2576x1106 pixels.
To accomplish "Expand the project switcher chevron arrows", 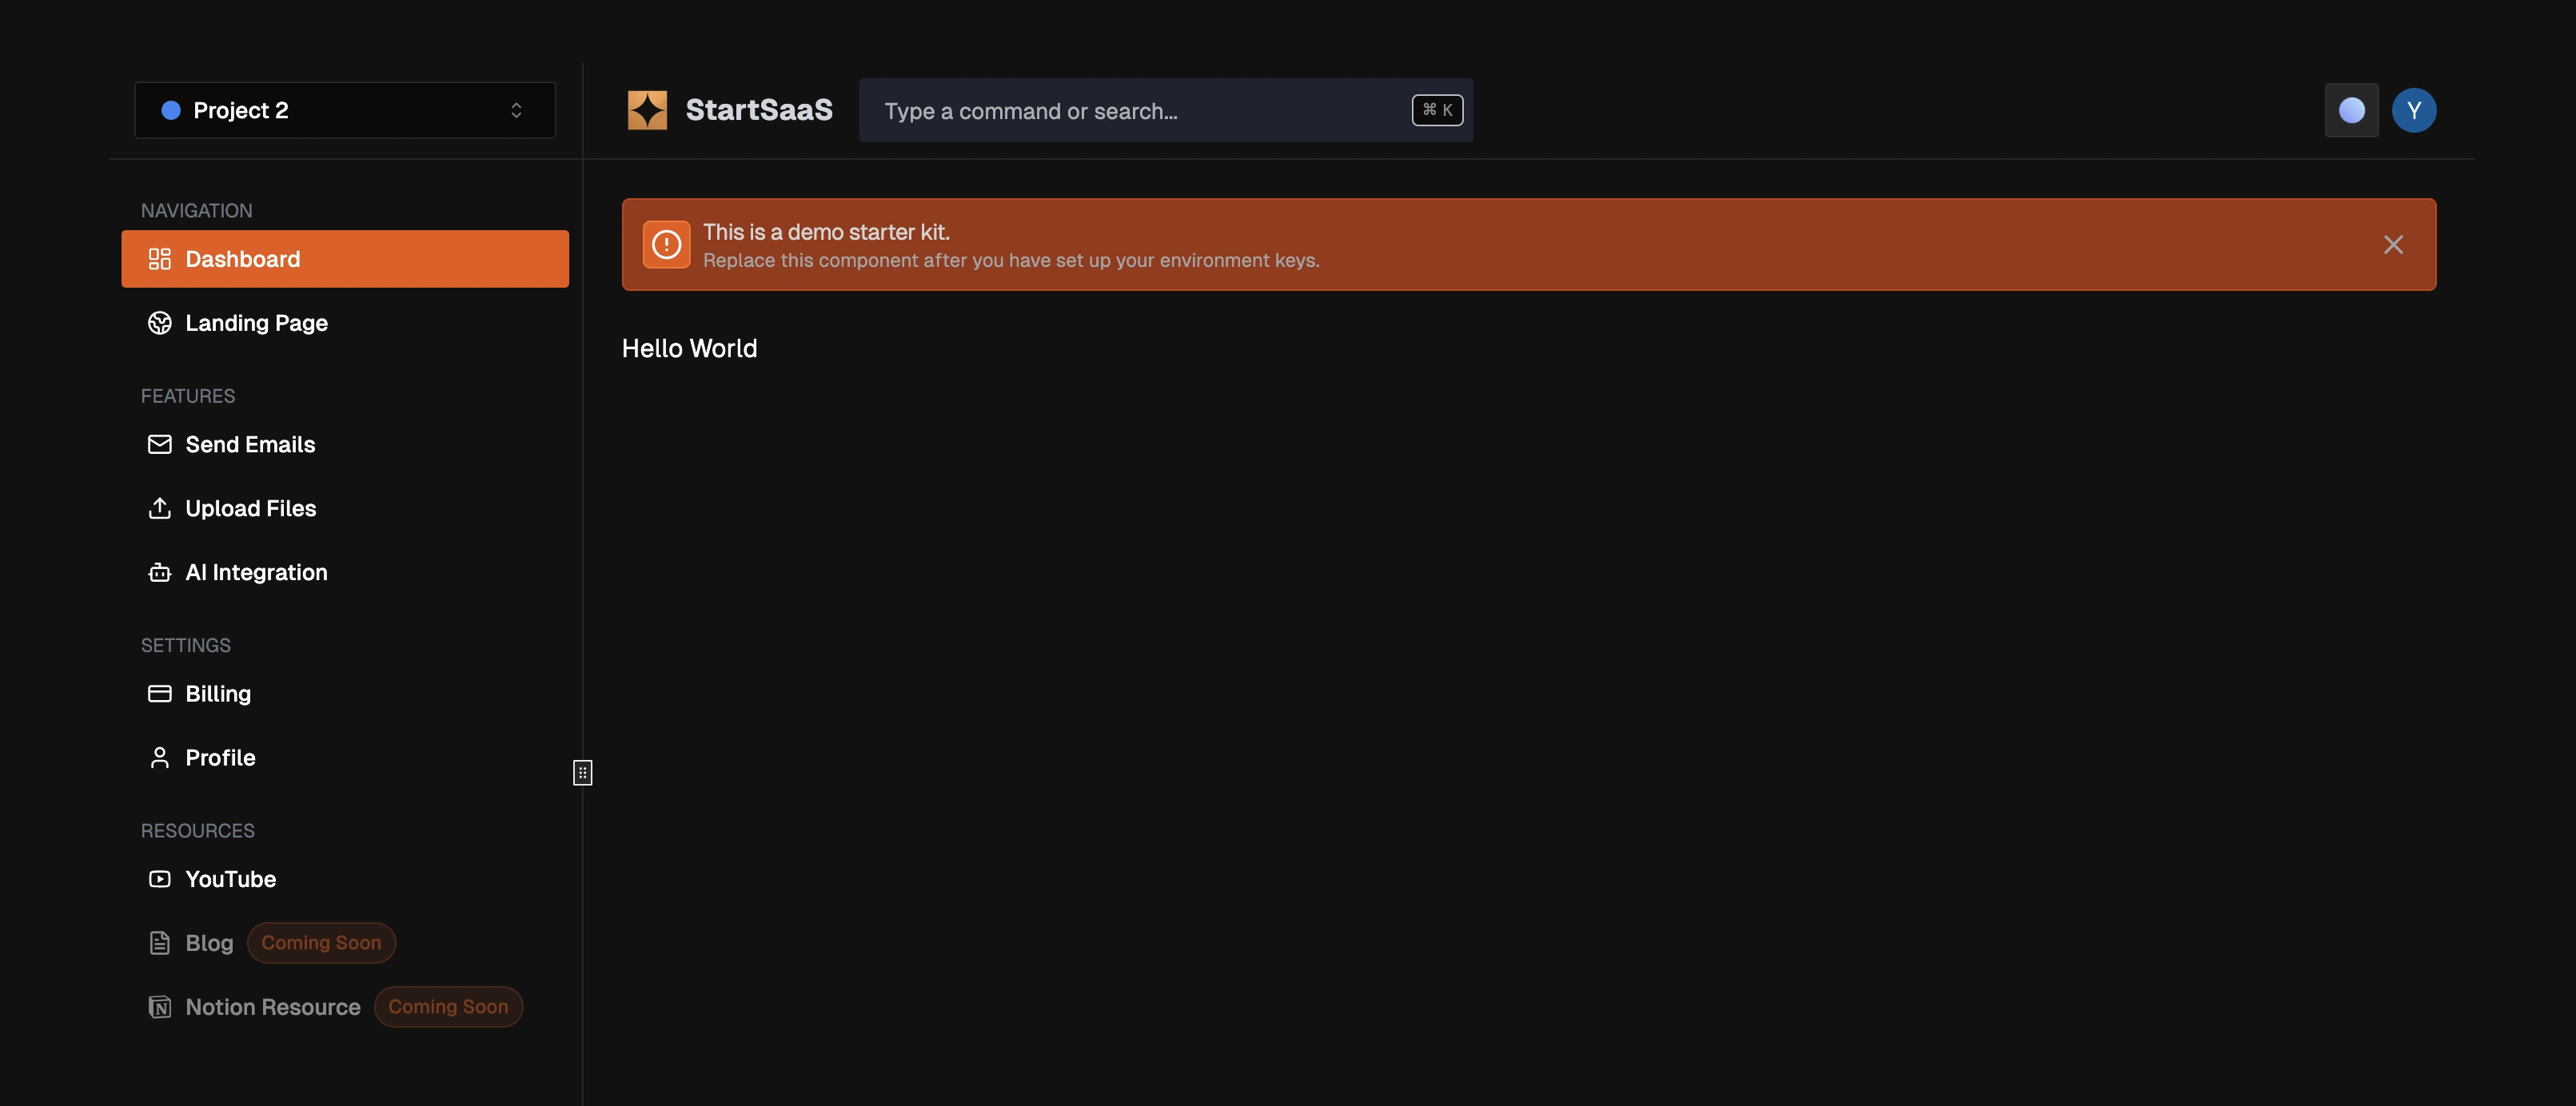I will (x=516, y=110).
